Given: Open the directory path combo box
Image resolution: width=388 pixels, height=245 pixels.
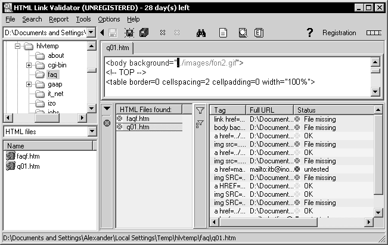Looking at the screenshot, I should [91, 33].
